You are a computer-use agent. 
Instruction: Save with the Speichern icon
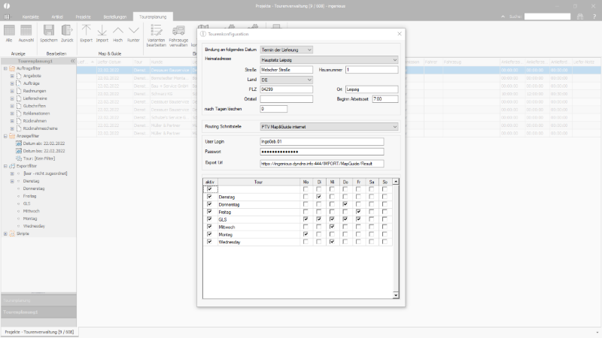click(x=49, y=31)
